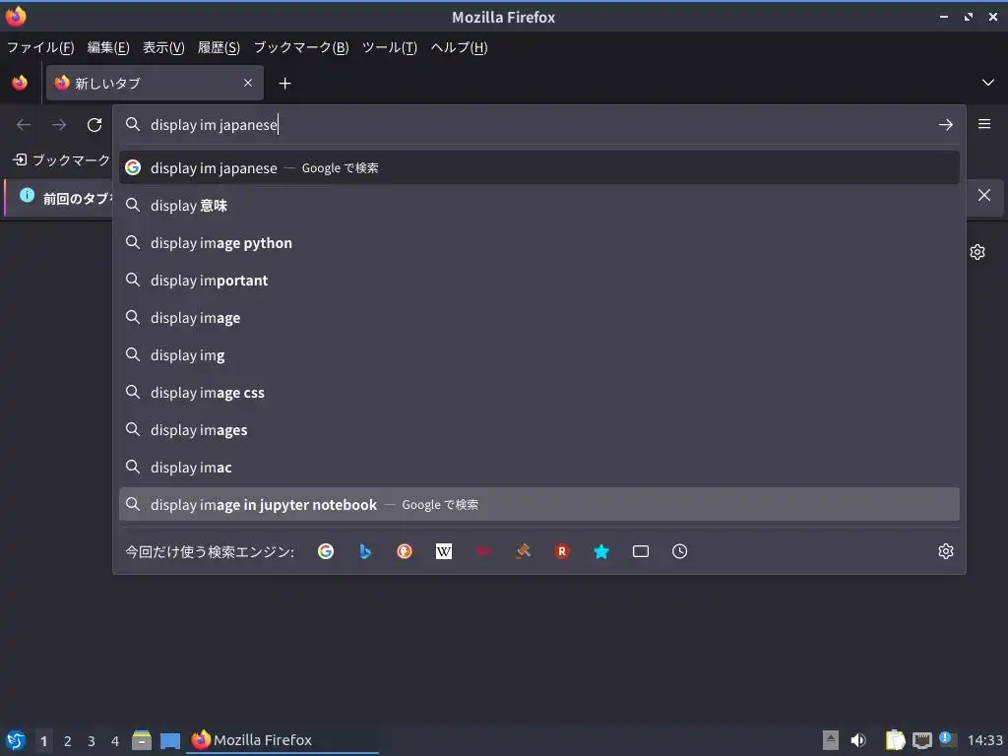The width and height of the screenshot is (1008, 756).
Task: Open the removable media eject tray icon
Action: pyautogui.click(x=831, y=740)
